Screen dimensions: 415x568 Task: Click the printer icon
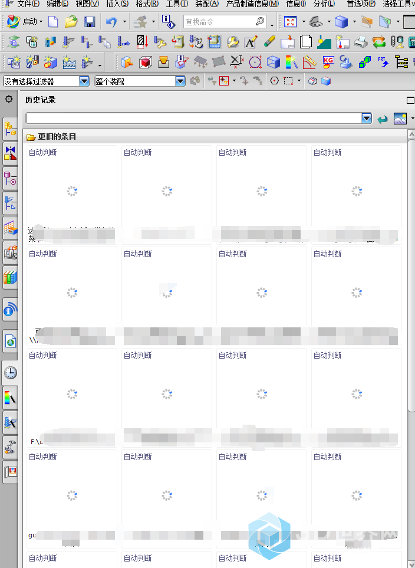pos(361,42)
